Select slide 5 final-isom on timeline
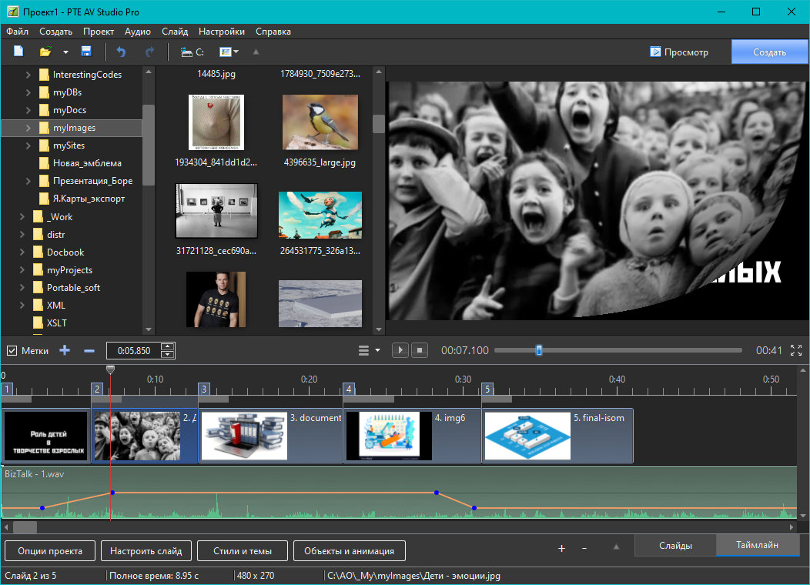Viewport: 810px width, 585px height. pos(557,436)
